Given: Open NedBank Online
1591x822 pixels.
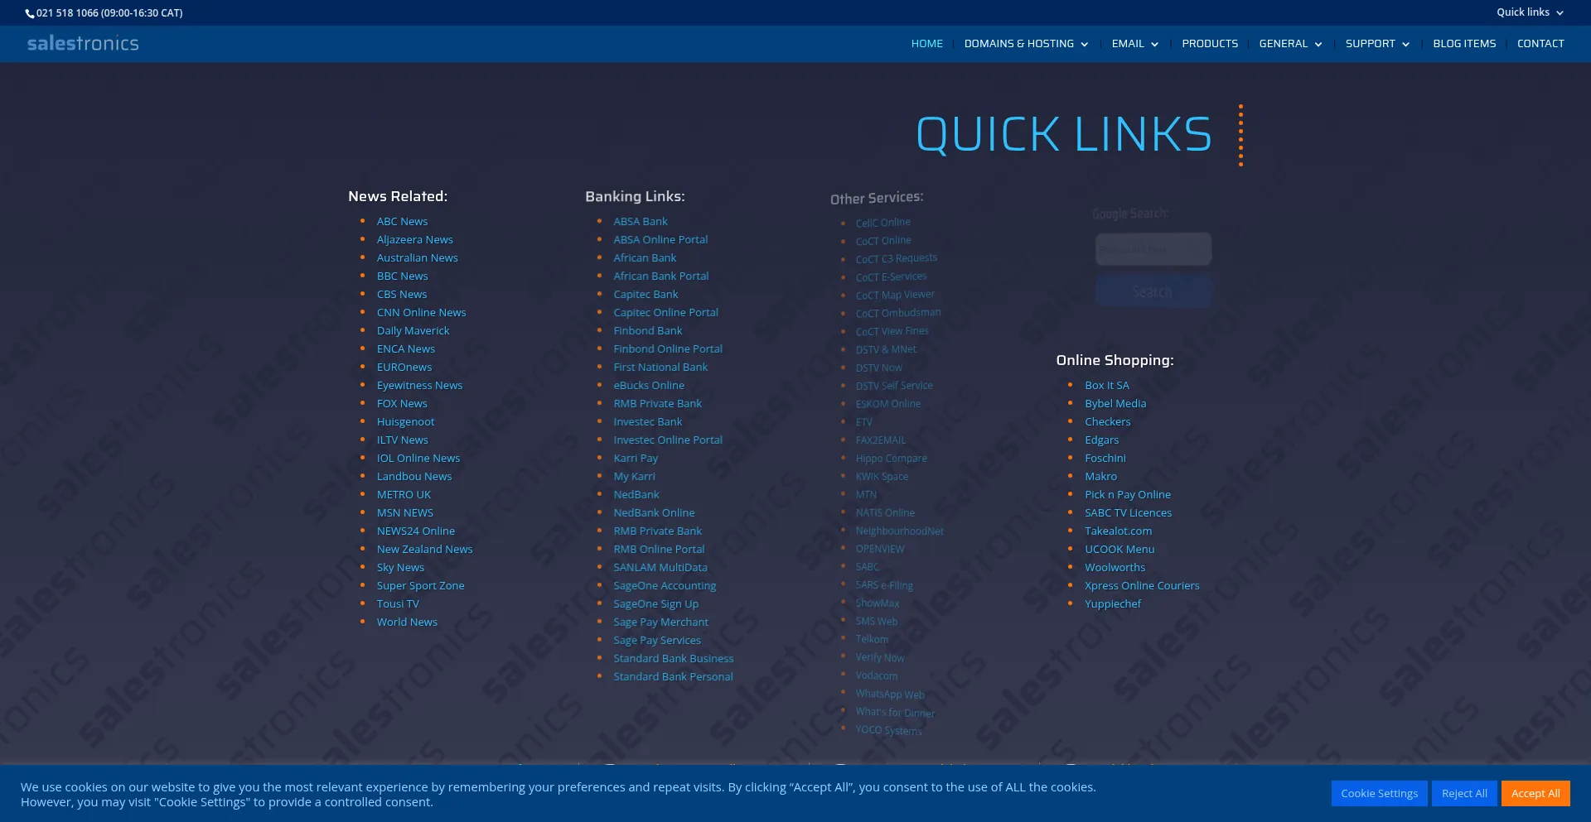Looking at the screenshot, I should pyautogui.click(x=655, y=513).
